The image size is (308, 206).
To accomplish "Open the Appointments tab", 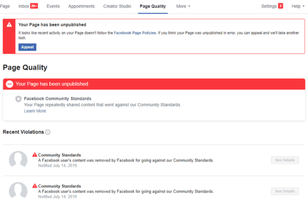I will tap(81, 6).
